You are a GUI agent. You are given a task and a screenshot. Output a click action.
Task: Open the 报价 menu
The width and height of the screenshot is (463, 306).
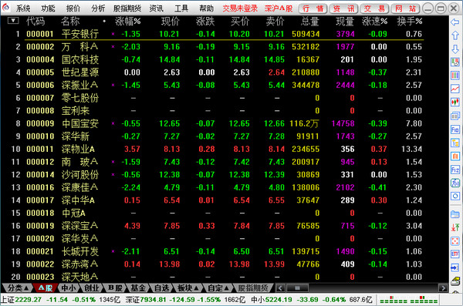[x=73, y=8]
